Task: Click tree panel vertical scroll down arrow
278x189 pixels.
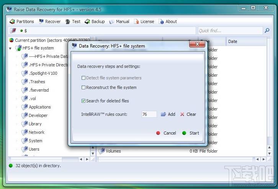Action: coord(93,153)
